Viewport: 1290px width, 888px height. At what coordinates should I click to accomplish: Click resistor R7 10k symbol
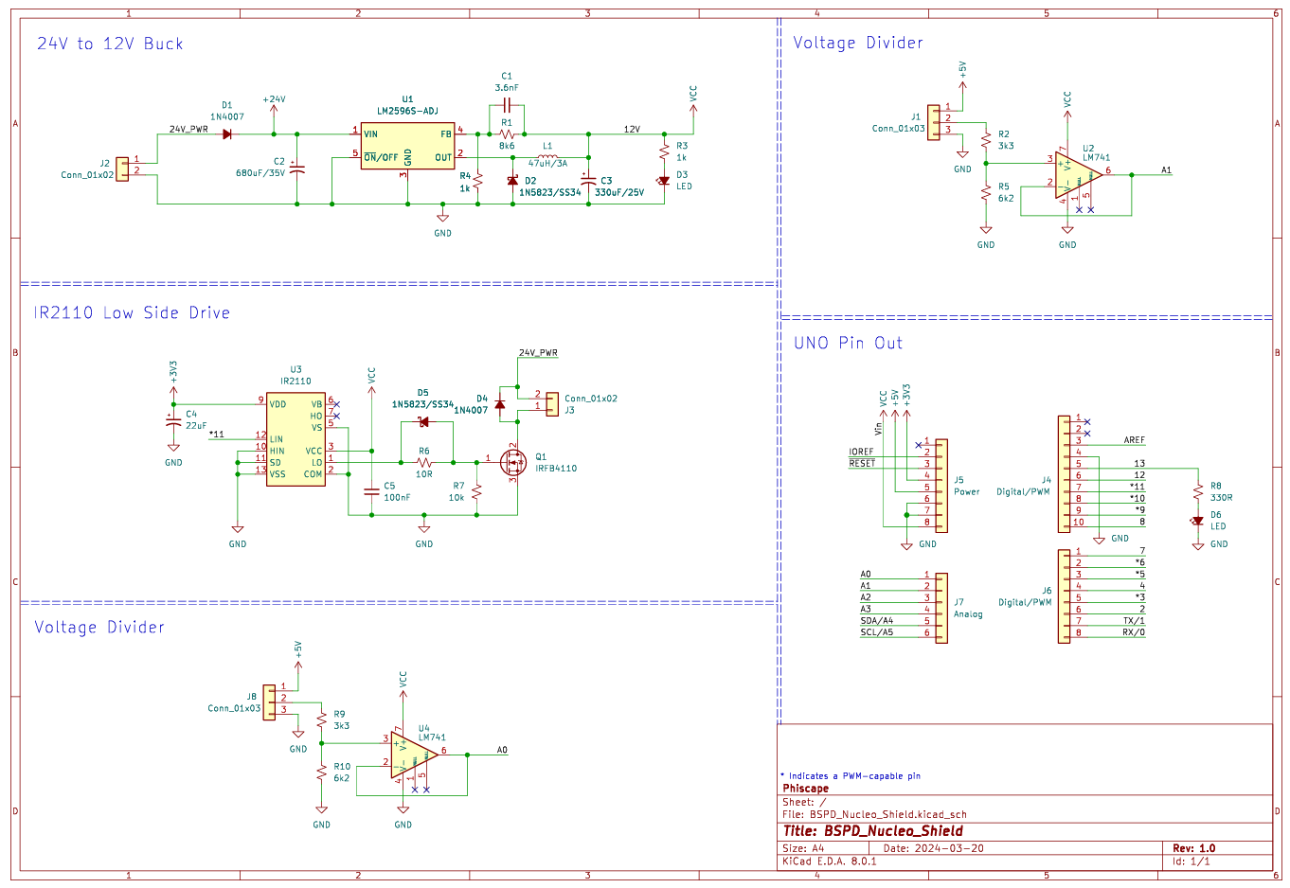[x=476, y=491]
